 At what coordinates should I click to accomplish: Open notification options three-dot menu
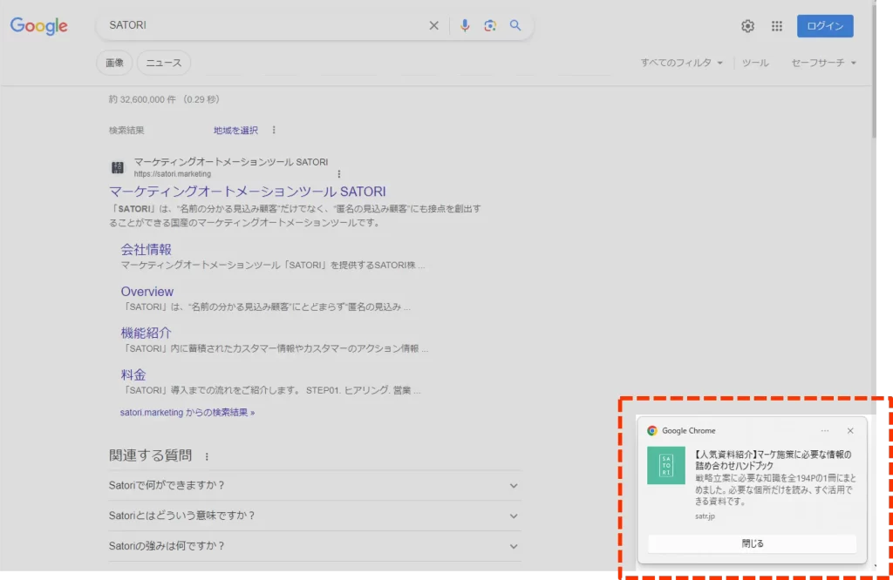(825, 431)
